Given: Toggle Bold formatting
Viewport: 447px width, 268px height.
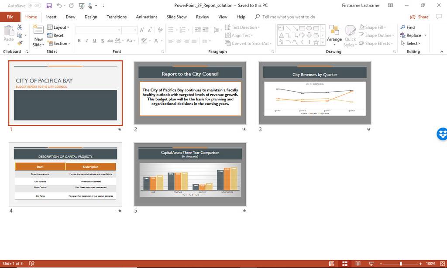Looking at the screenshot, I should (x=79, y=41).
